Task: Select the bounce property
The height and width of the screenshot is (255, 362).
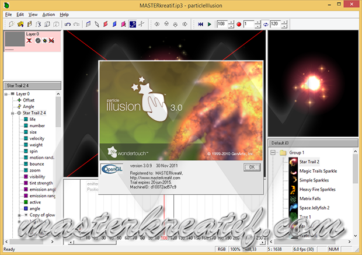Action: [x=37, y=164]
